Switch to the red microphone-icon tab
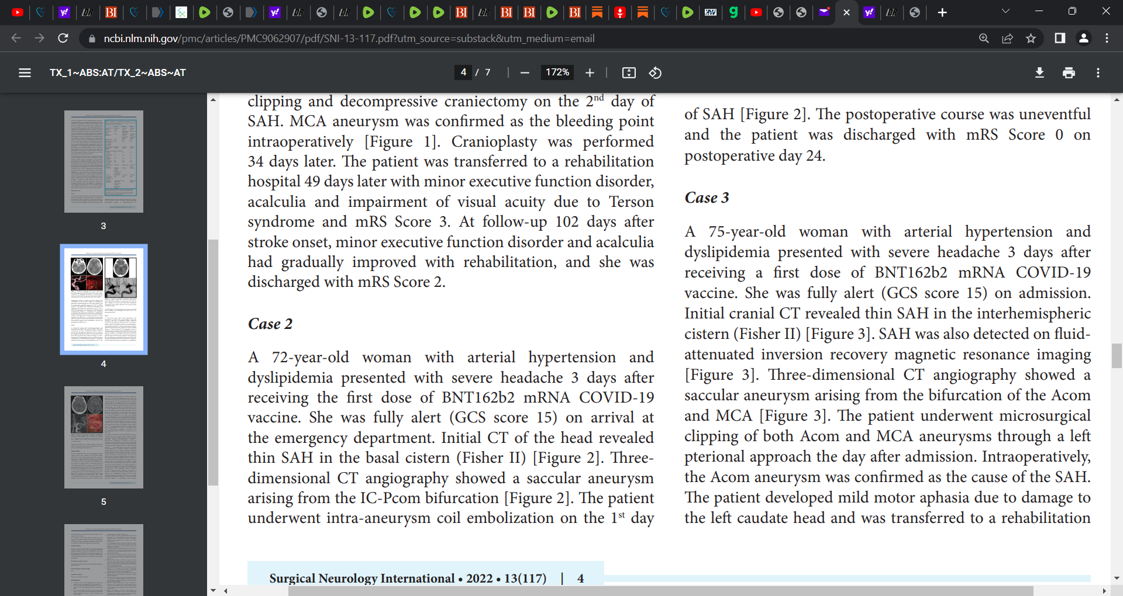This screenshot has width=1123, height=596. click(x=620, y=12)
